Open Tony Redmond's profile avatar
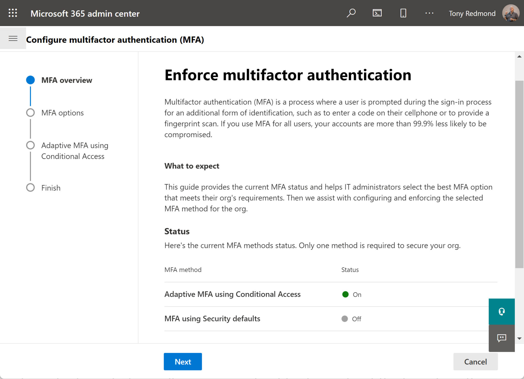This screenshot has height=379, width=524. tap(510, 13)
